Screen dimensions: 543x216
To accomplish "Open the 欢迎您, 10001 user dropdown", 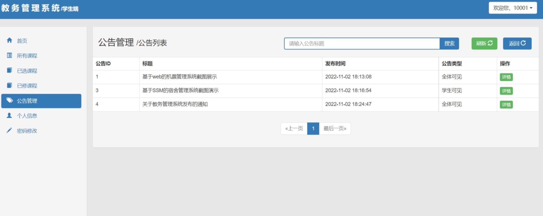I will click(513, 8).
